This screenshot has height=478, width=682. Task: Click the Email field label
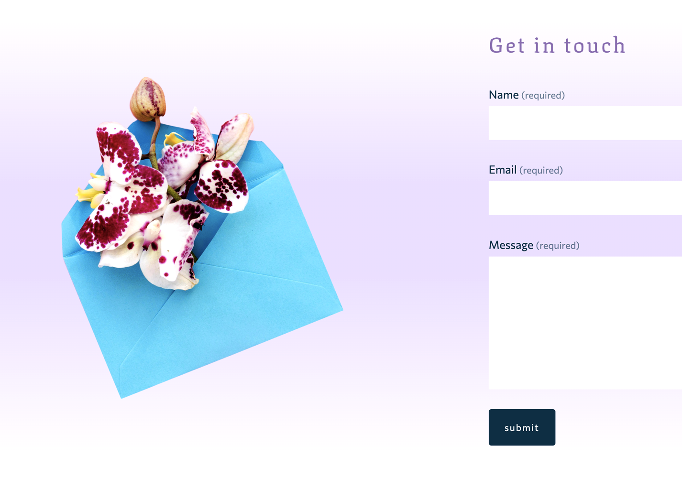pyautogui.click(x=503, y=170)
